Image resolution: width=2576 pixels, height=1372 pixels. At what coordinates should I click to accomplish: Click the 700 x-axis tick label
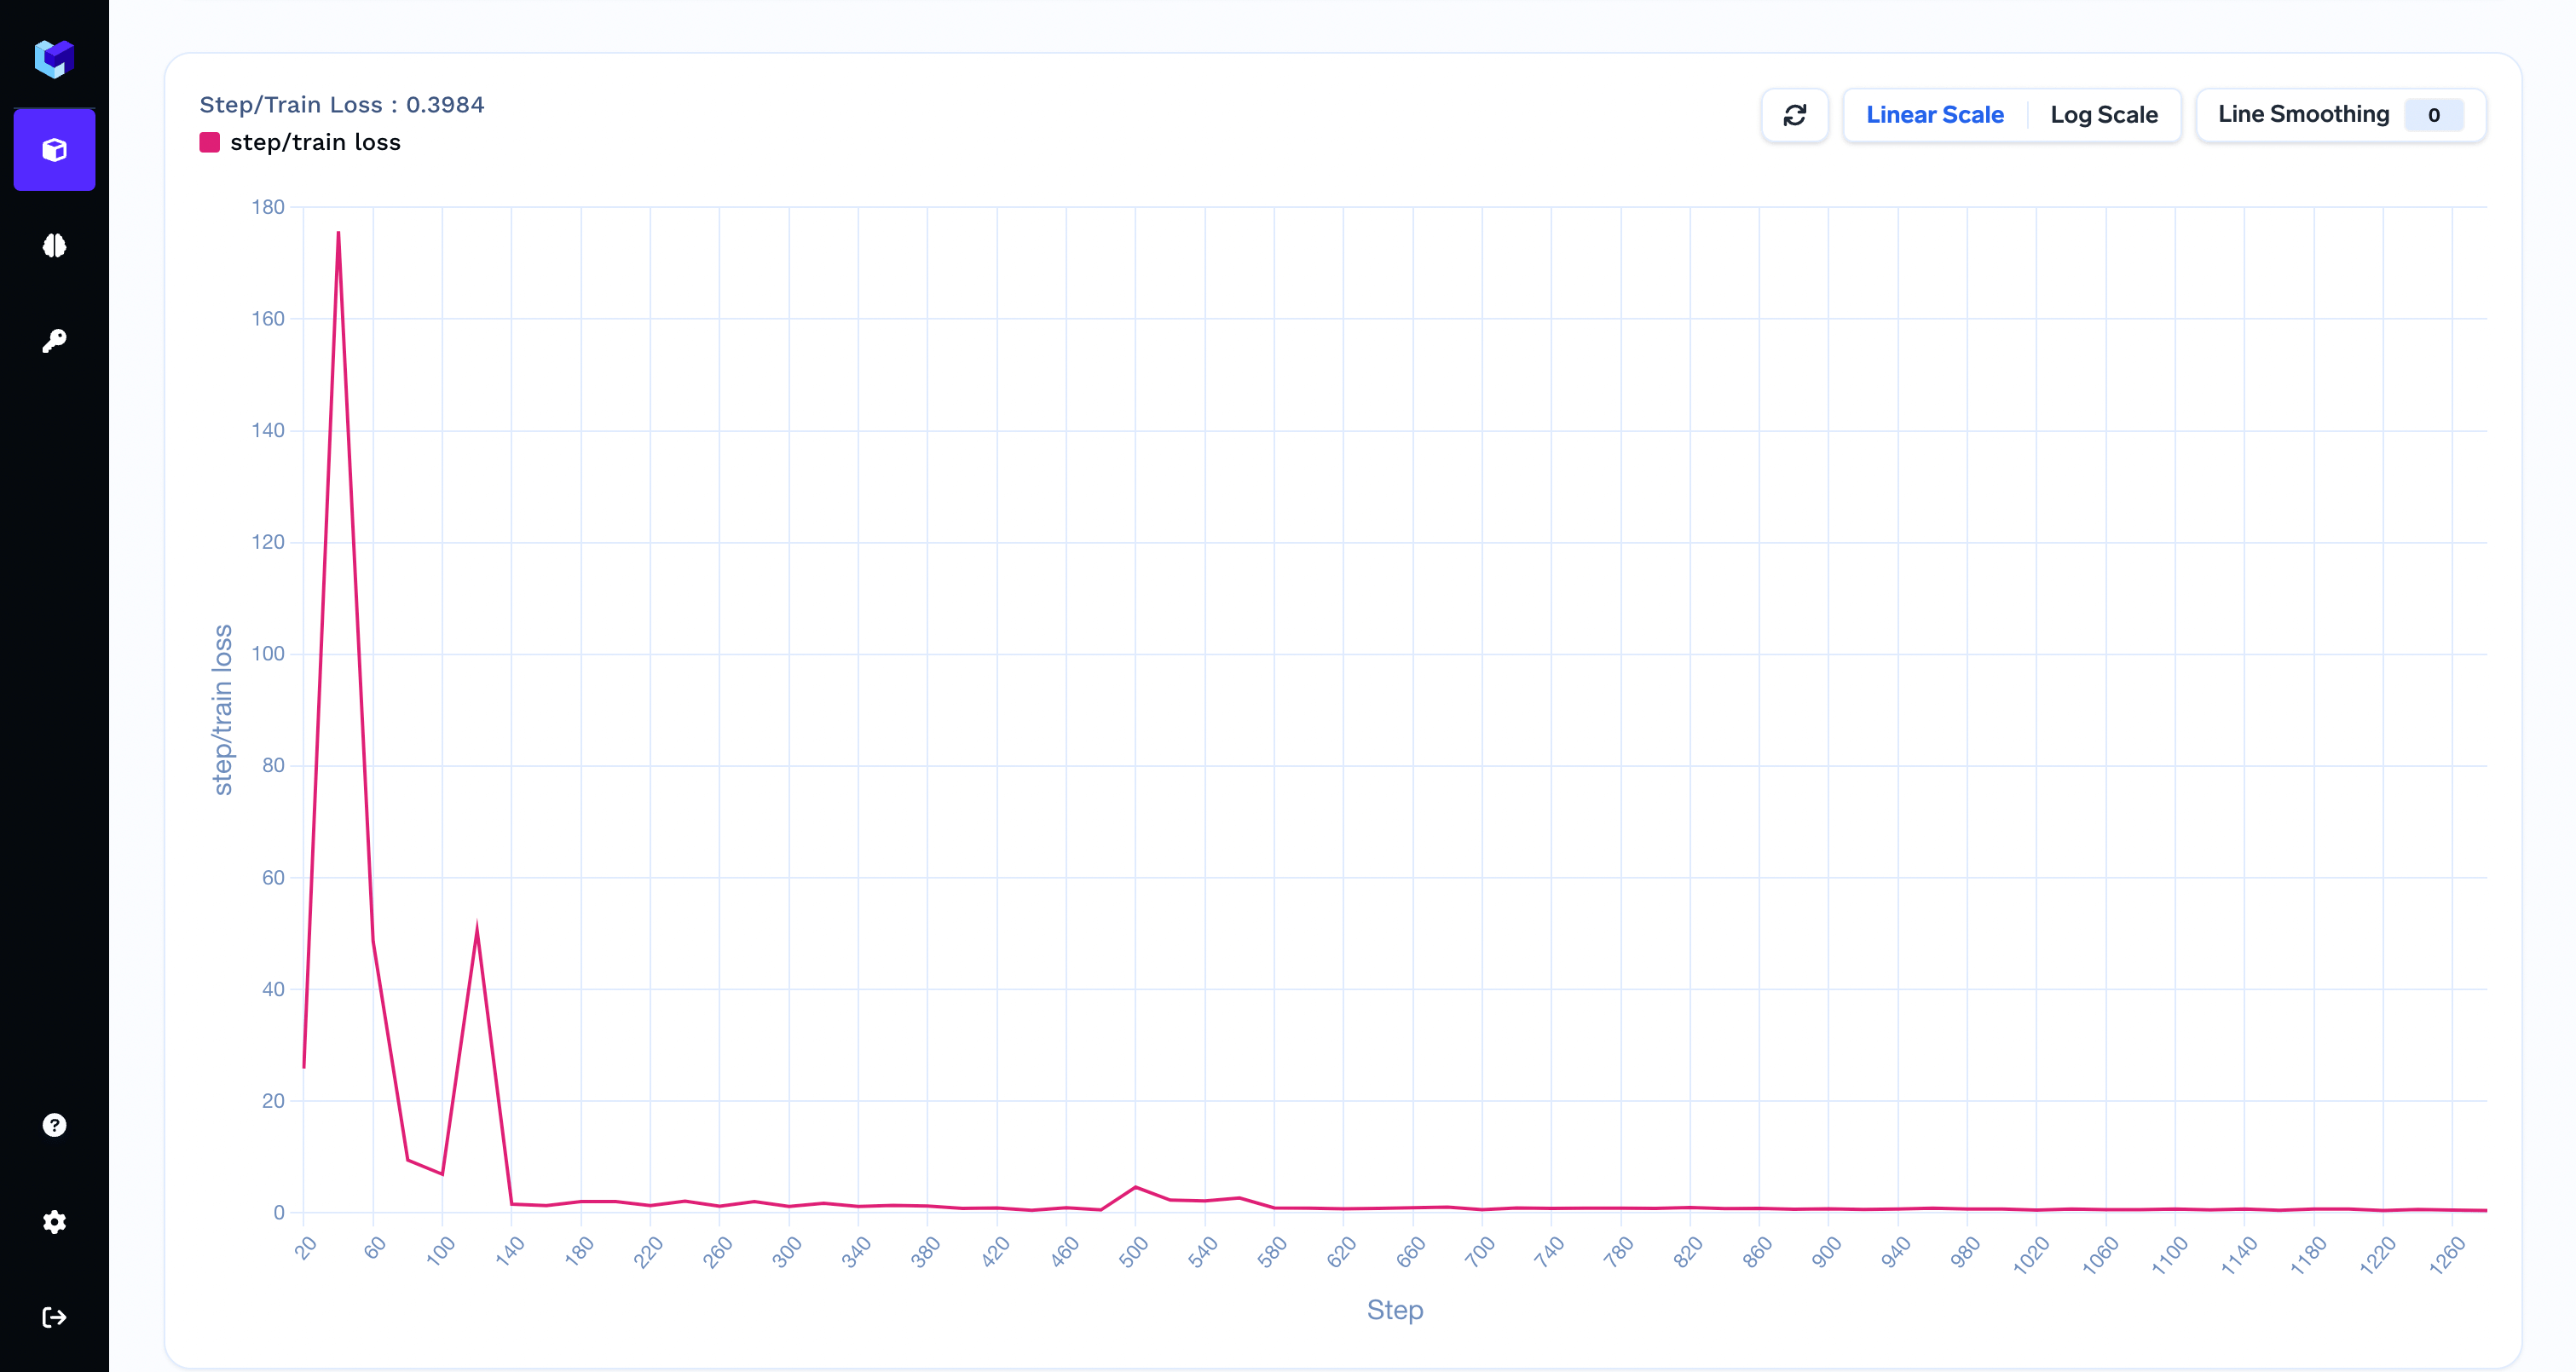click(x=1480, y=1252)
